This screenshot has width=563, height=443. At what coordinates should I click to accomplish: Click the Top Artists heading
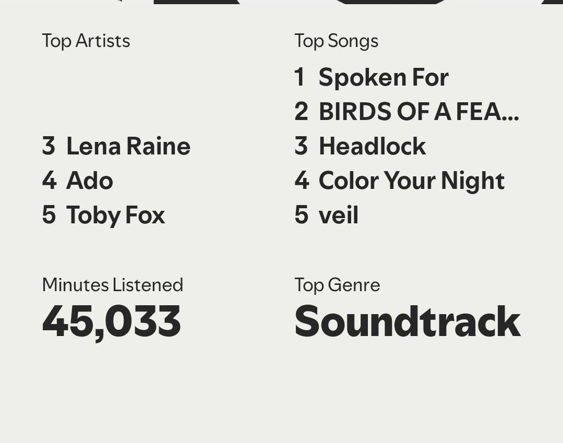(x=86, y=41)
